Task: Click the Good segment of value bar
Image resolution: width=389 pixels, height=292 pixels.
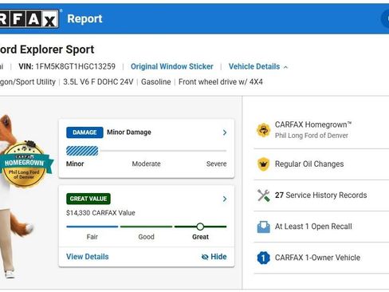Action: pos(146,227)
